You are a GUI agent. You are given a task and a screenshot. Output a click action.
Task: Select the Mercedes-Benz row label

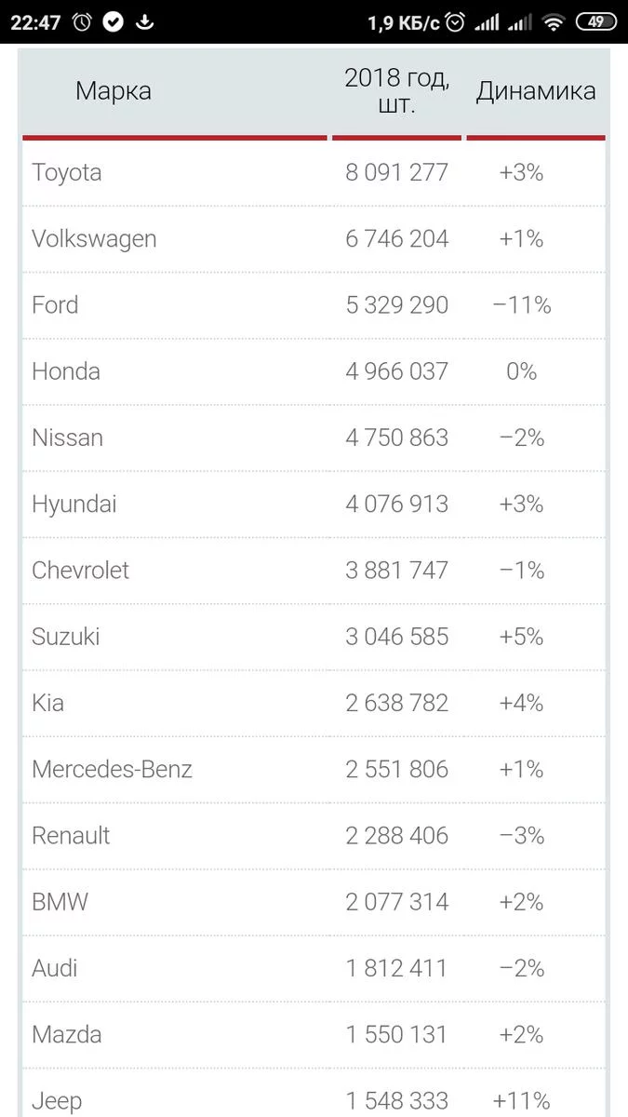click(x=113, y=769)
